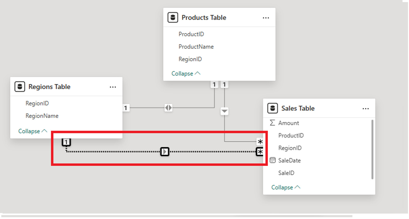Select the SaleID field in Sales Table
The height and width of the screenshot is (219, 409).
(x=286, y=173)
